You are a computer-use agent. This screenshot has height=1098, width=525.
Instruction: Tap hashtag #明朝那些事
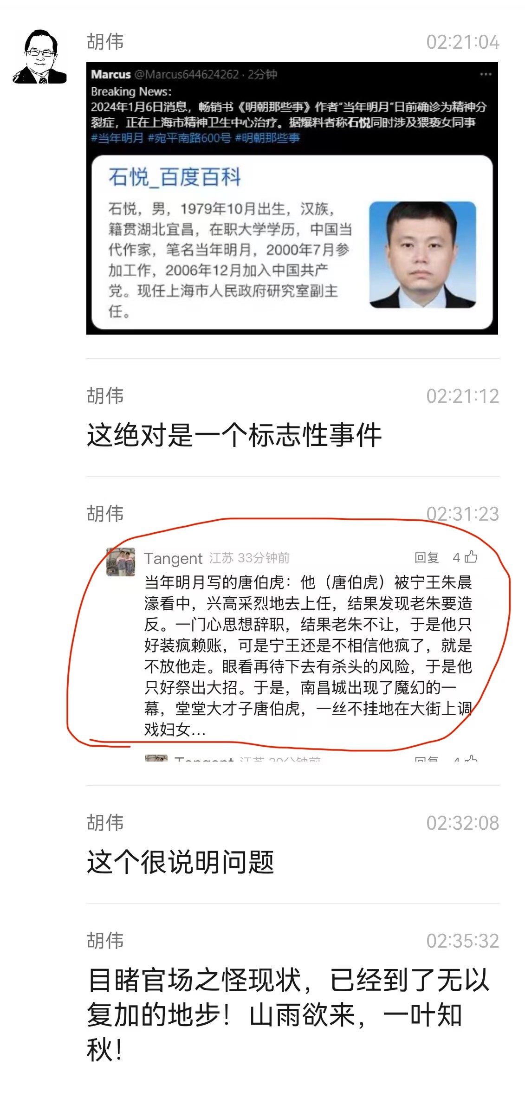point(267,138)
